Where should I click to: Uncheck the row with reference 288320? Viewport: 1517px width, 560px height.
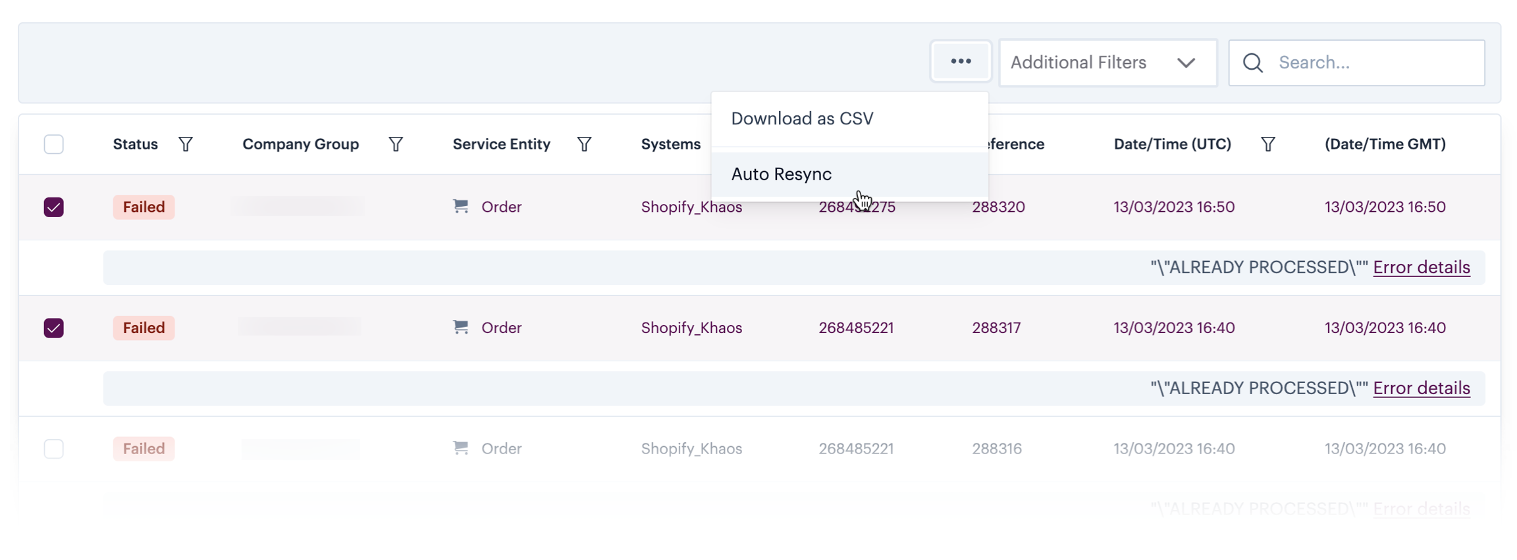tap(54, 207)
